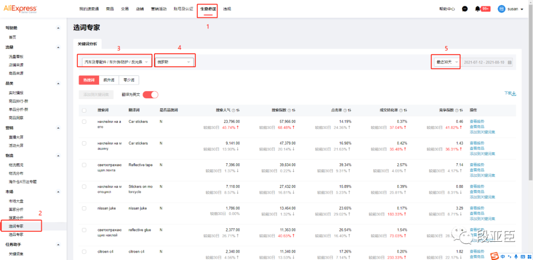The width and height of the screenshot is (533, 260).
Task: Open calendar icon in date range field
Action: pyautogui.click(x=509, y=62)
